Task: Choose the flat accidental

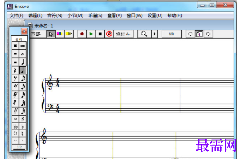Action: point(23,127)
